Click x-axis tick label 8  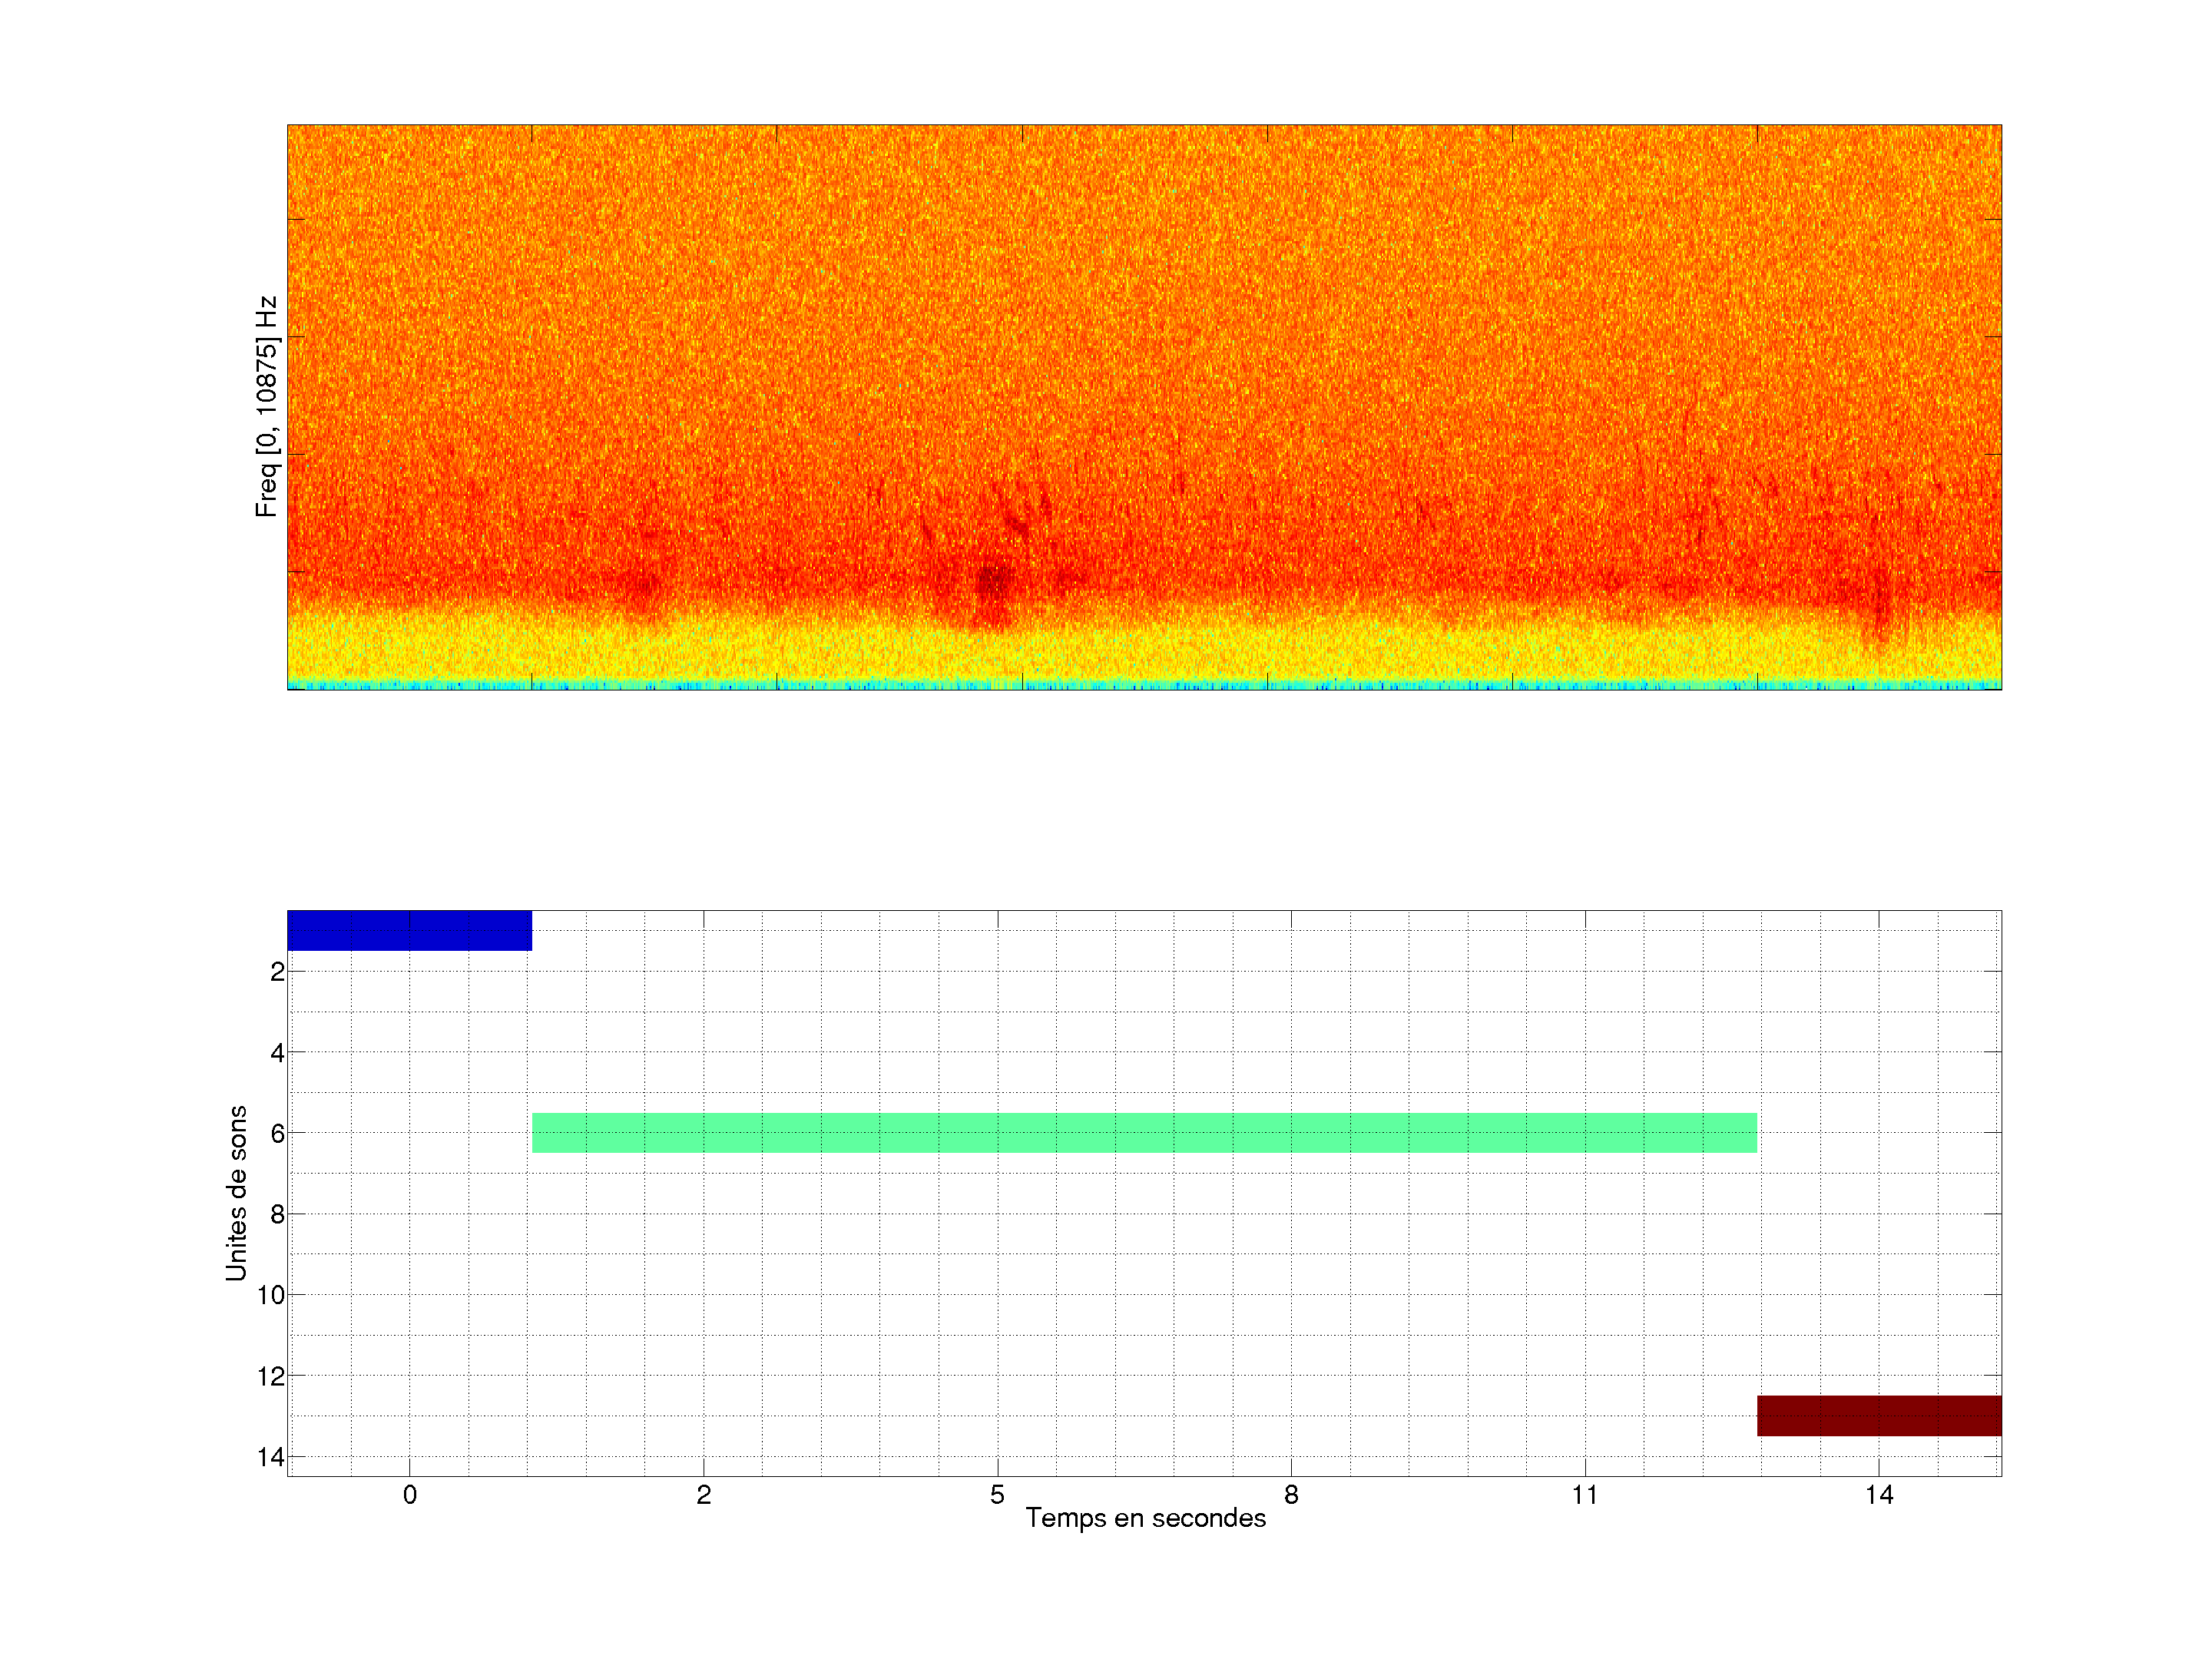1291,1495
